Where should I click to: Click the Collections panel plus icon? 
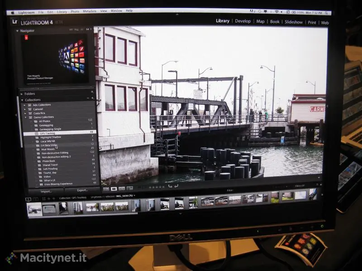point(93,98)
